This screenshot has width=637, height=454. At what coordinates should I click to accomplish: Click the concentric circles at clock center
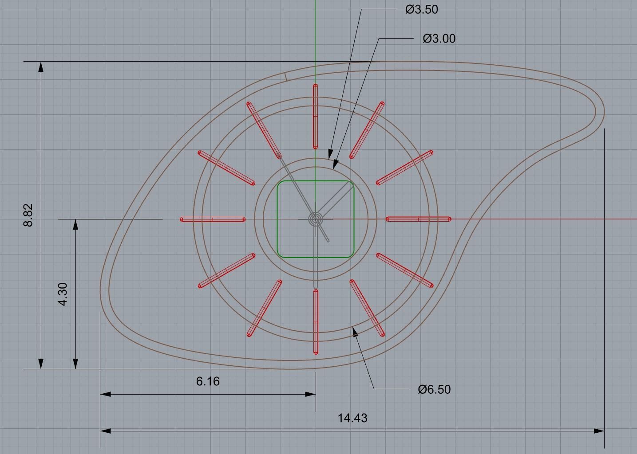coord(315,218)
